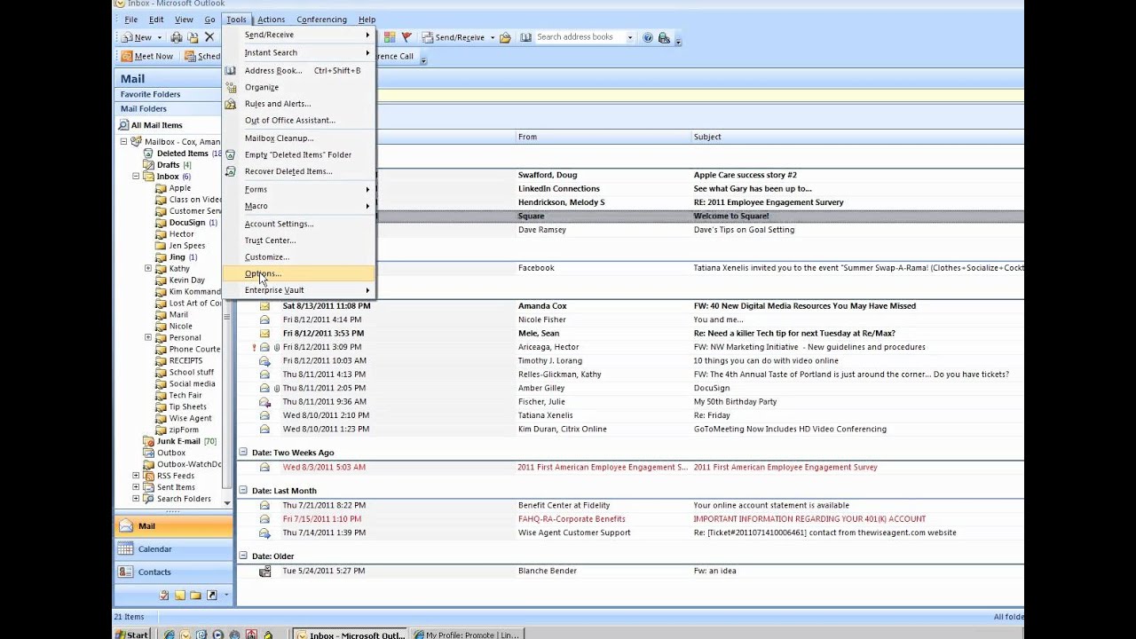Click the Shortcuts arrow icon in navigation strip
The height and width of the screenshot is (639, 1136).
211,595
